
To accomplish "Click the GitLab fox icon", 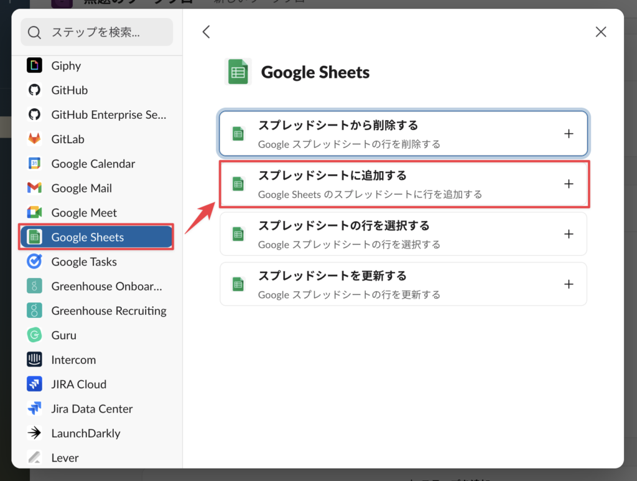I will tap(34, 139).
